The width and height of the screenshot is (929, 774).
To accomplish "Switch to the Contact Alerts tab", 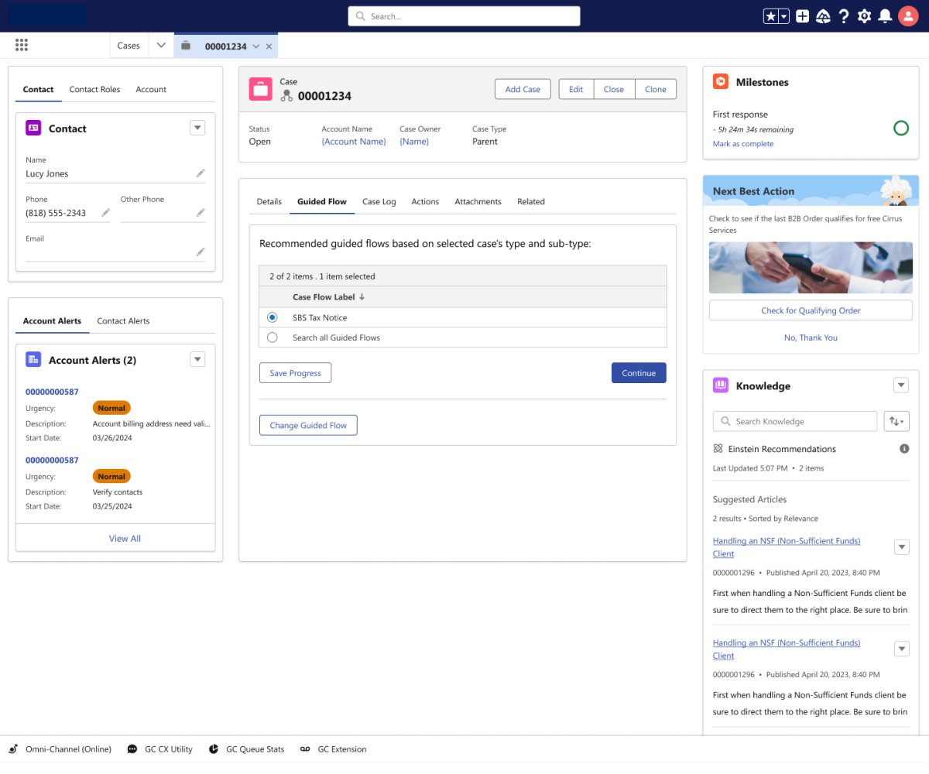I will [123, 320].
